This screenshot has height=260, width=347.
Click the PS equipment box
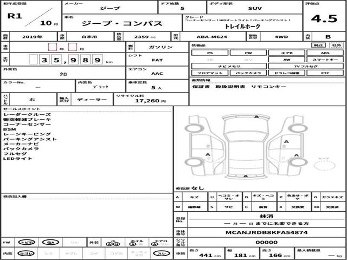click(x=210, y=53)
